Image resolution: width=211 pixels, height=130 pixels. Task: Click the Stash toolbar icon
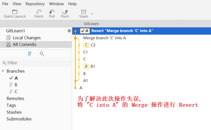pyautogui.click(x=83, y=12)
